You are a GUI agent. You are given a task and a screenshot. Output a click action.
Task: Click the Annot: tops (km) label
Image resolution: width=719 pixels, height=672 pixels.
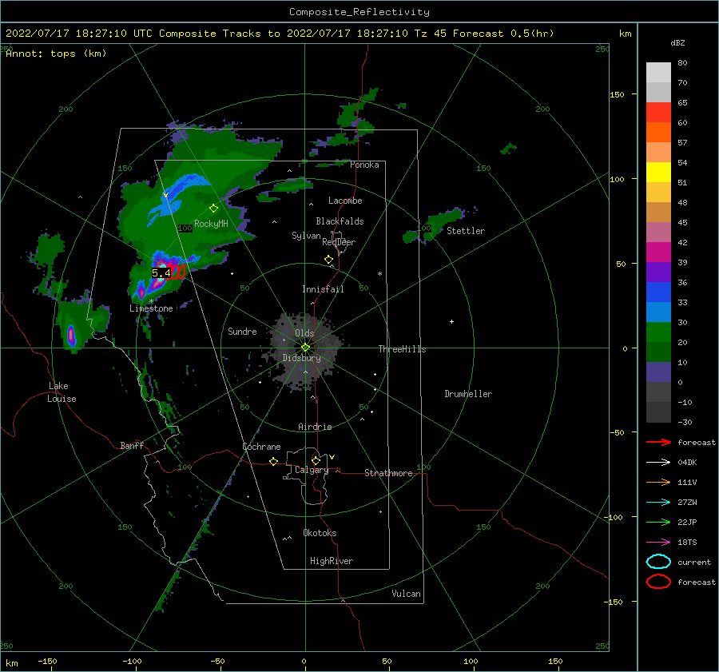point(56,54)
